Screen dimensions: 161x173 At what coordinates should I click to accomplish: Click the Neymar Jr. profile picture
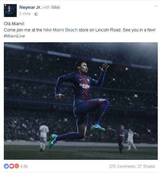10,11
